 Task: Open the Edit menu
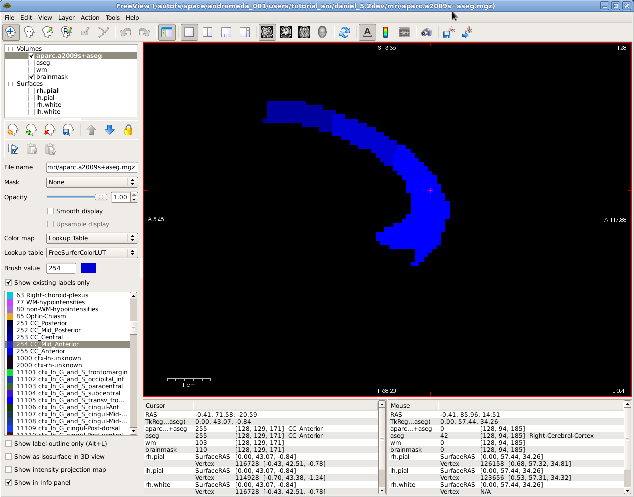[26, 17]
